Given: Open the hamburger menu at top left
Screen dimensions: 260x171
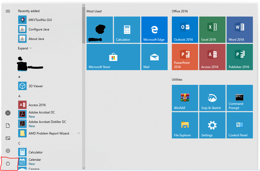Looking at the screenshot, I should pyautogui.click(x=8, y=11).
